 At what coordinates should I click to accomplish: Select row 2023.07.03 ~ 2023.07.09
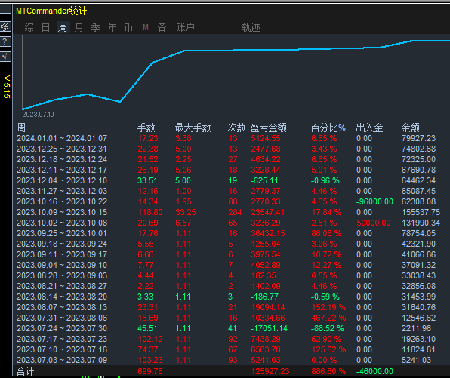228,360
